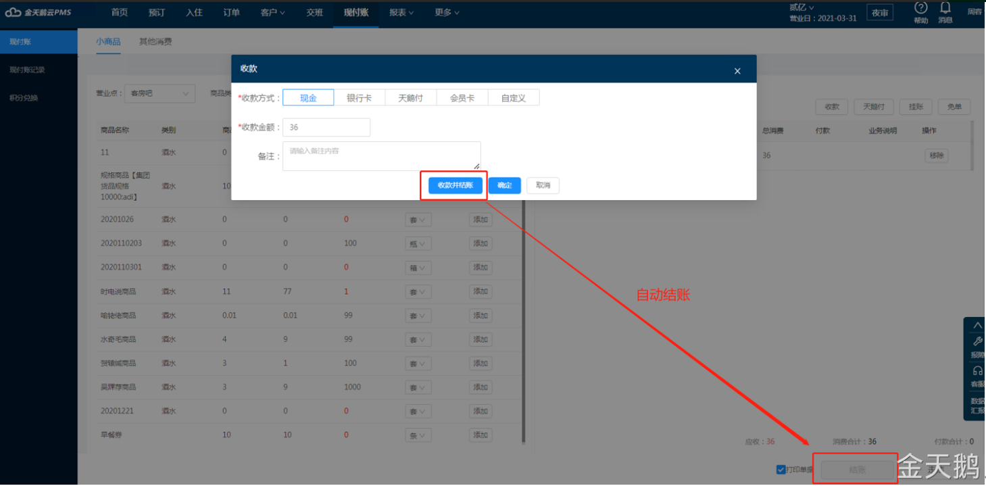Image resolution: width=986 pixels, height=486 pixels.
Task: Open the 订单 menu item
Action: click(232, 12)
